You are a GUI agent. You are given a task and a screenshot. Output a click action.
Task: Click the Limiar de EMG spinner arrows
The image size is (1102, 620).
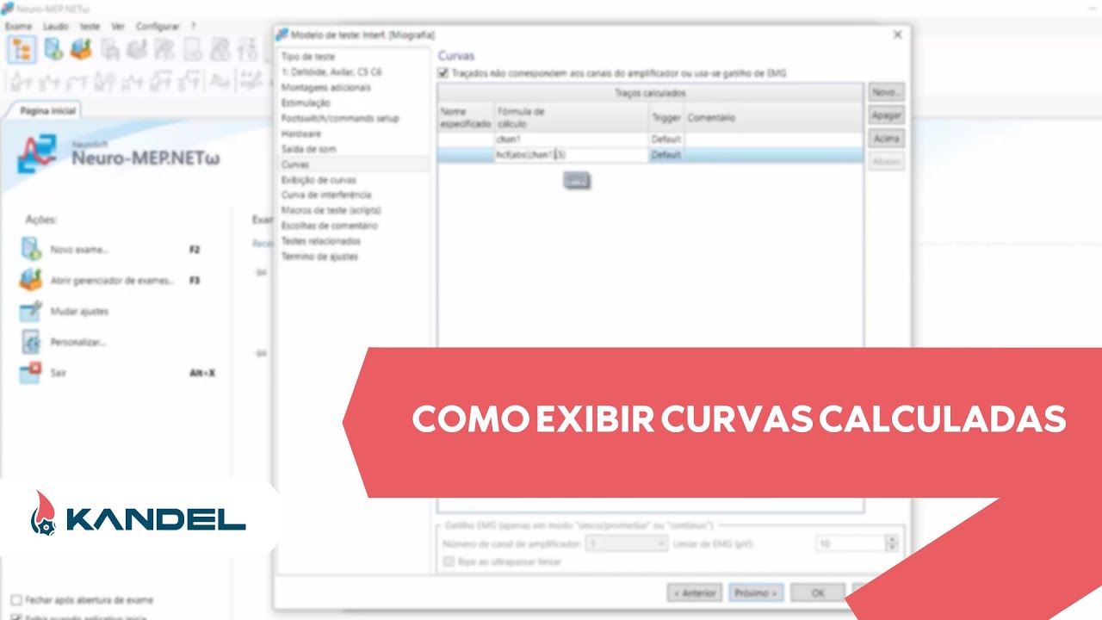click(x=892, y=544)
